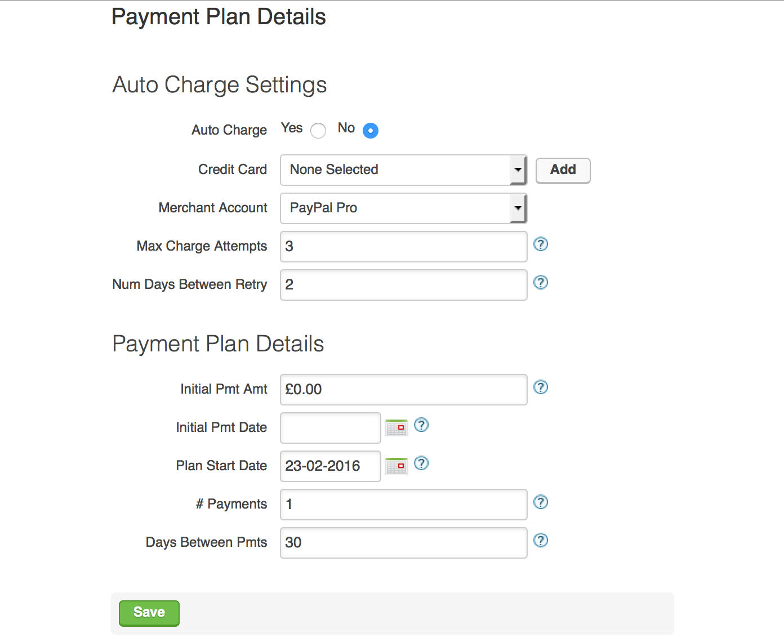Expand the Merchant Account dropdown
The image size is (784, 642).
click(x=403, y=208)
